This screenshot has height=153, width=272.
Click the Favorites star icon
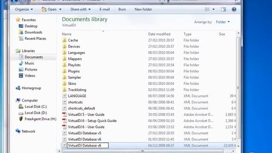pos(18,20)
